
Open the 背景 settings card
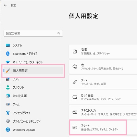point(103,52)
